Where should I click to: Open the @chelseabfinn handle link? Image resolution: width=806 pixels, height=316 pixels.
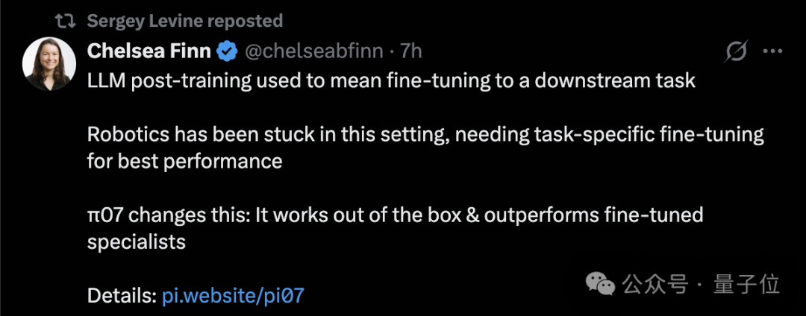tap(313, 51)
